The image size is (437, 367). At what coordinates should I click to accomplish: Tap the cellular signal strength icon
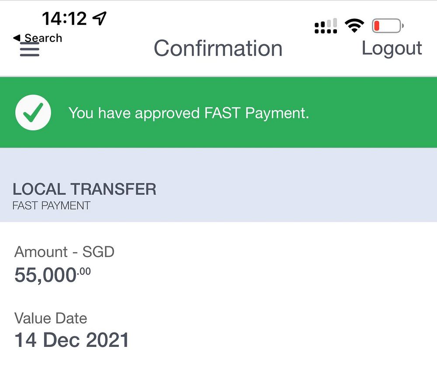[326, 26]
